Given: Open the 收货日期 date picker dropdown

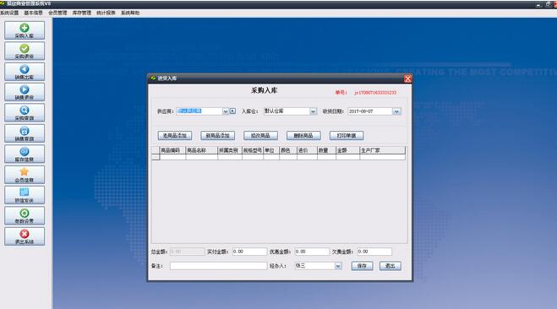Looking at the screenshot, I should (x=396, y=111).
